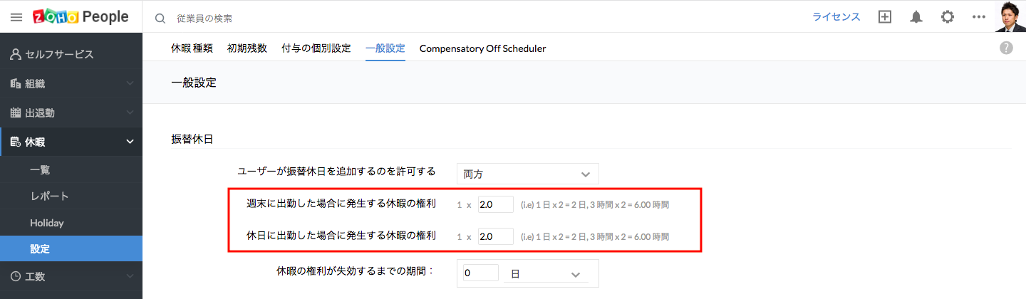1026x299 pixels.
Task: Click the weekend work multiplier input field
Action: [495, 204]
